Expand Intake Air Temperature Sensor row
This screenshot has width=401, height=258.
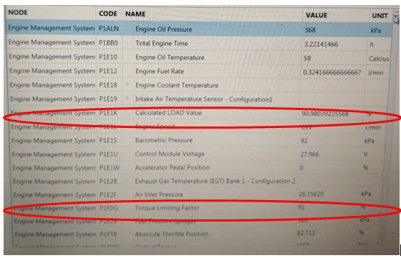click(x=127, y=98)
